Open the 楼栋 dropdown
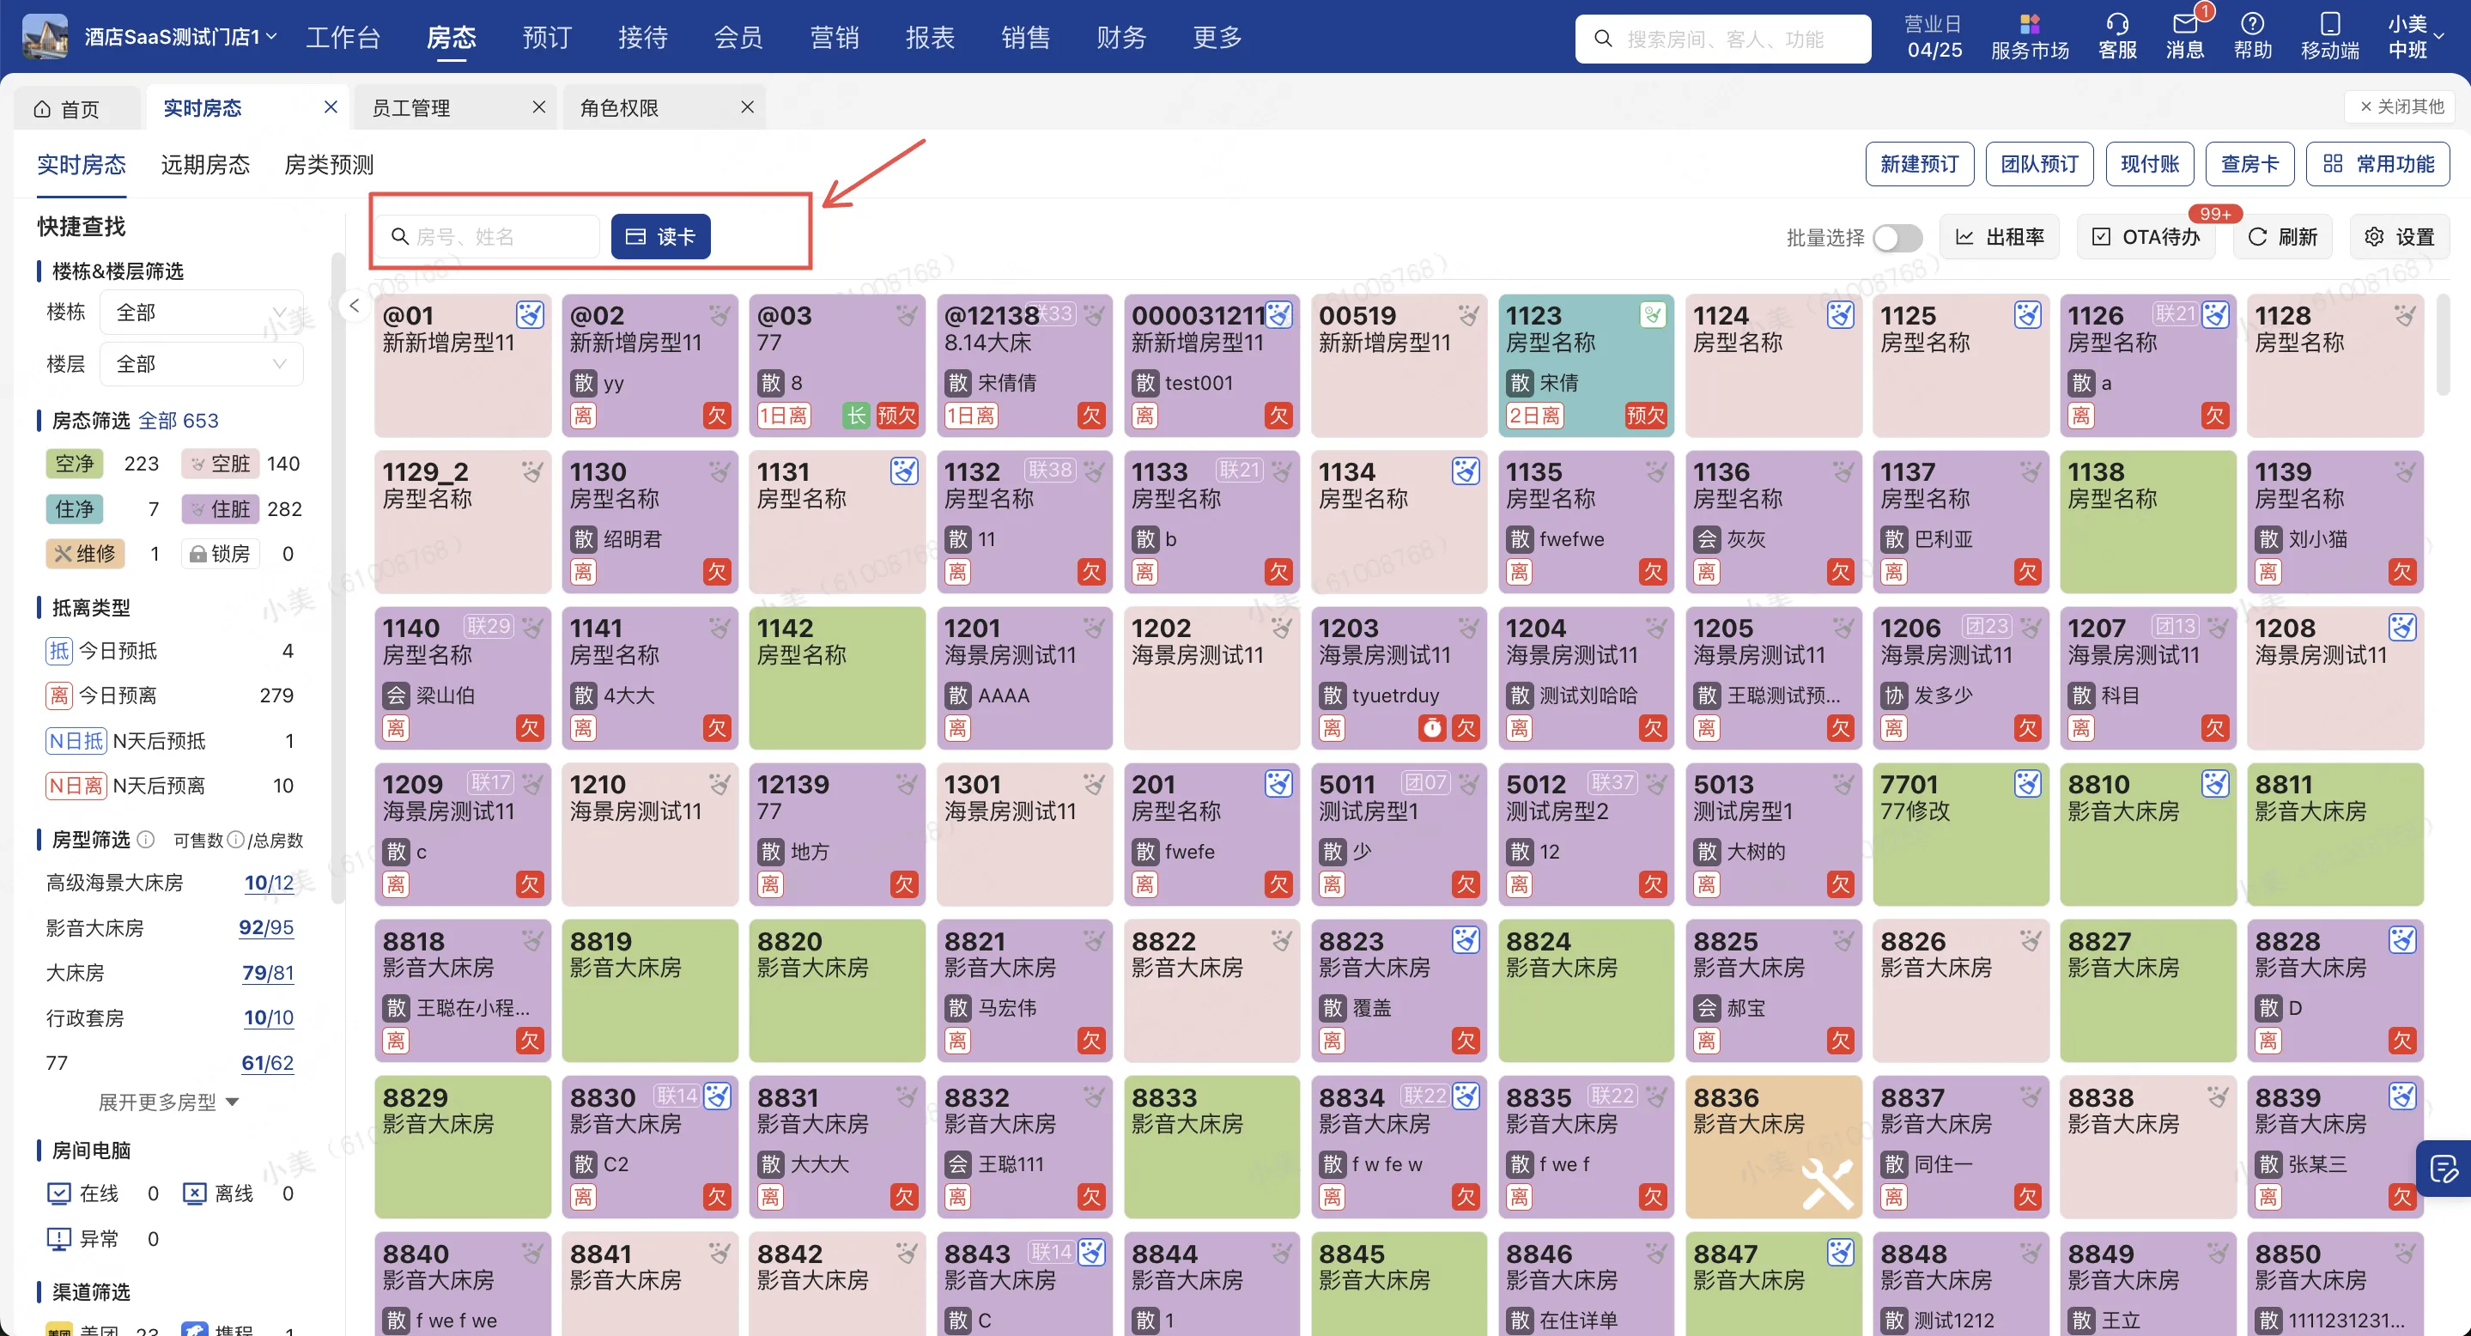2471x1336 pixels. click(201, 313)
